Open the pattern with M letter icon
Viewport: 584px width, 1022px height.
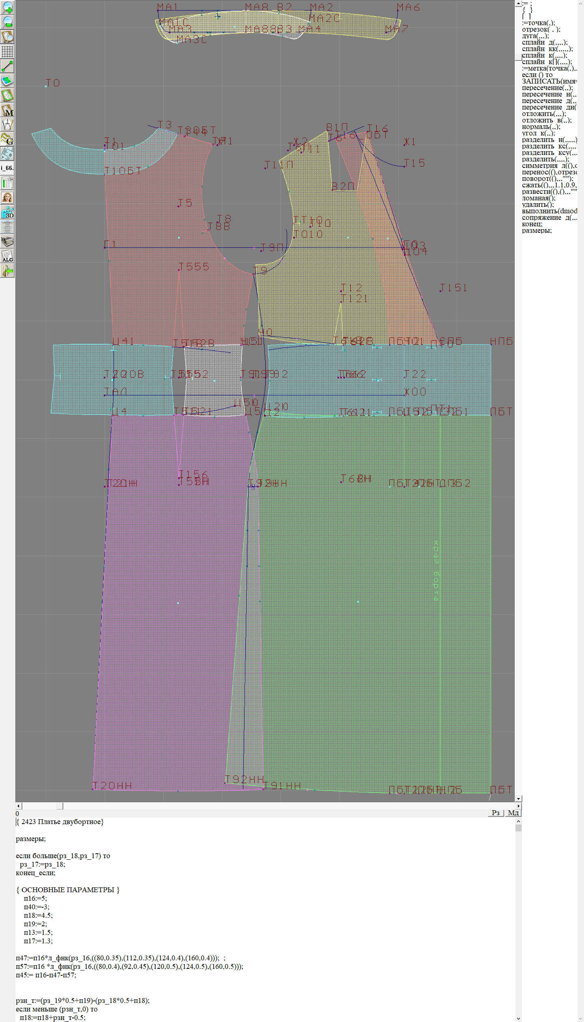(x=7, y=110)
